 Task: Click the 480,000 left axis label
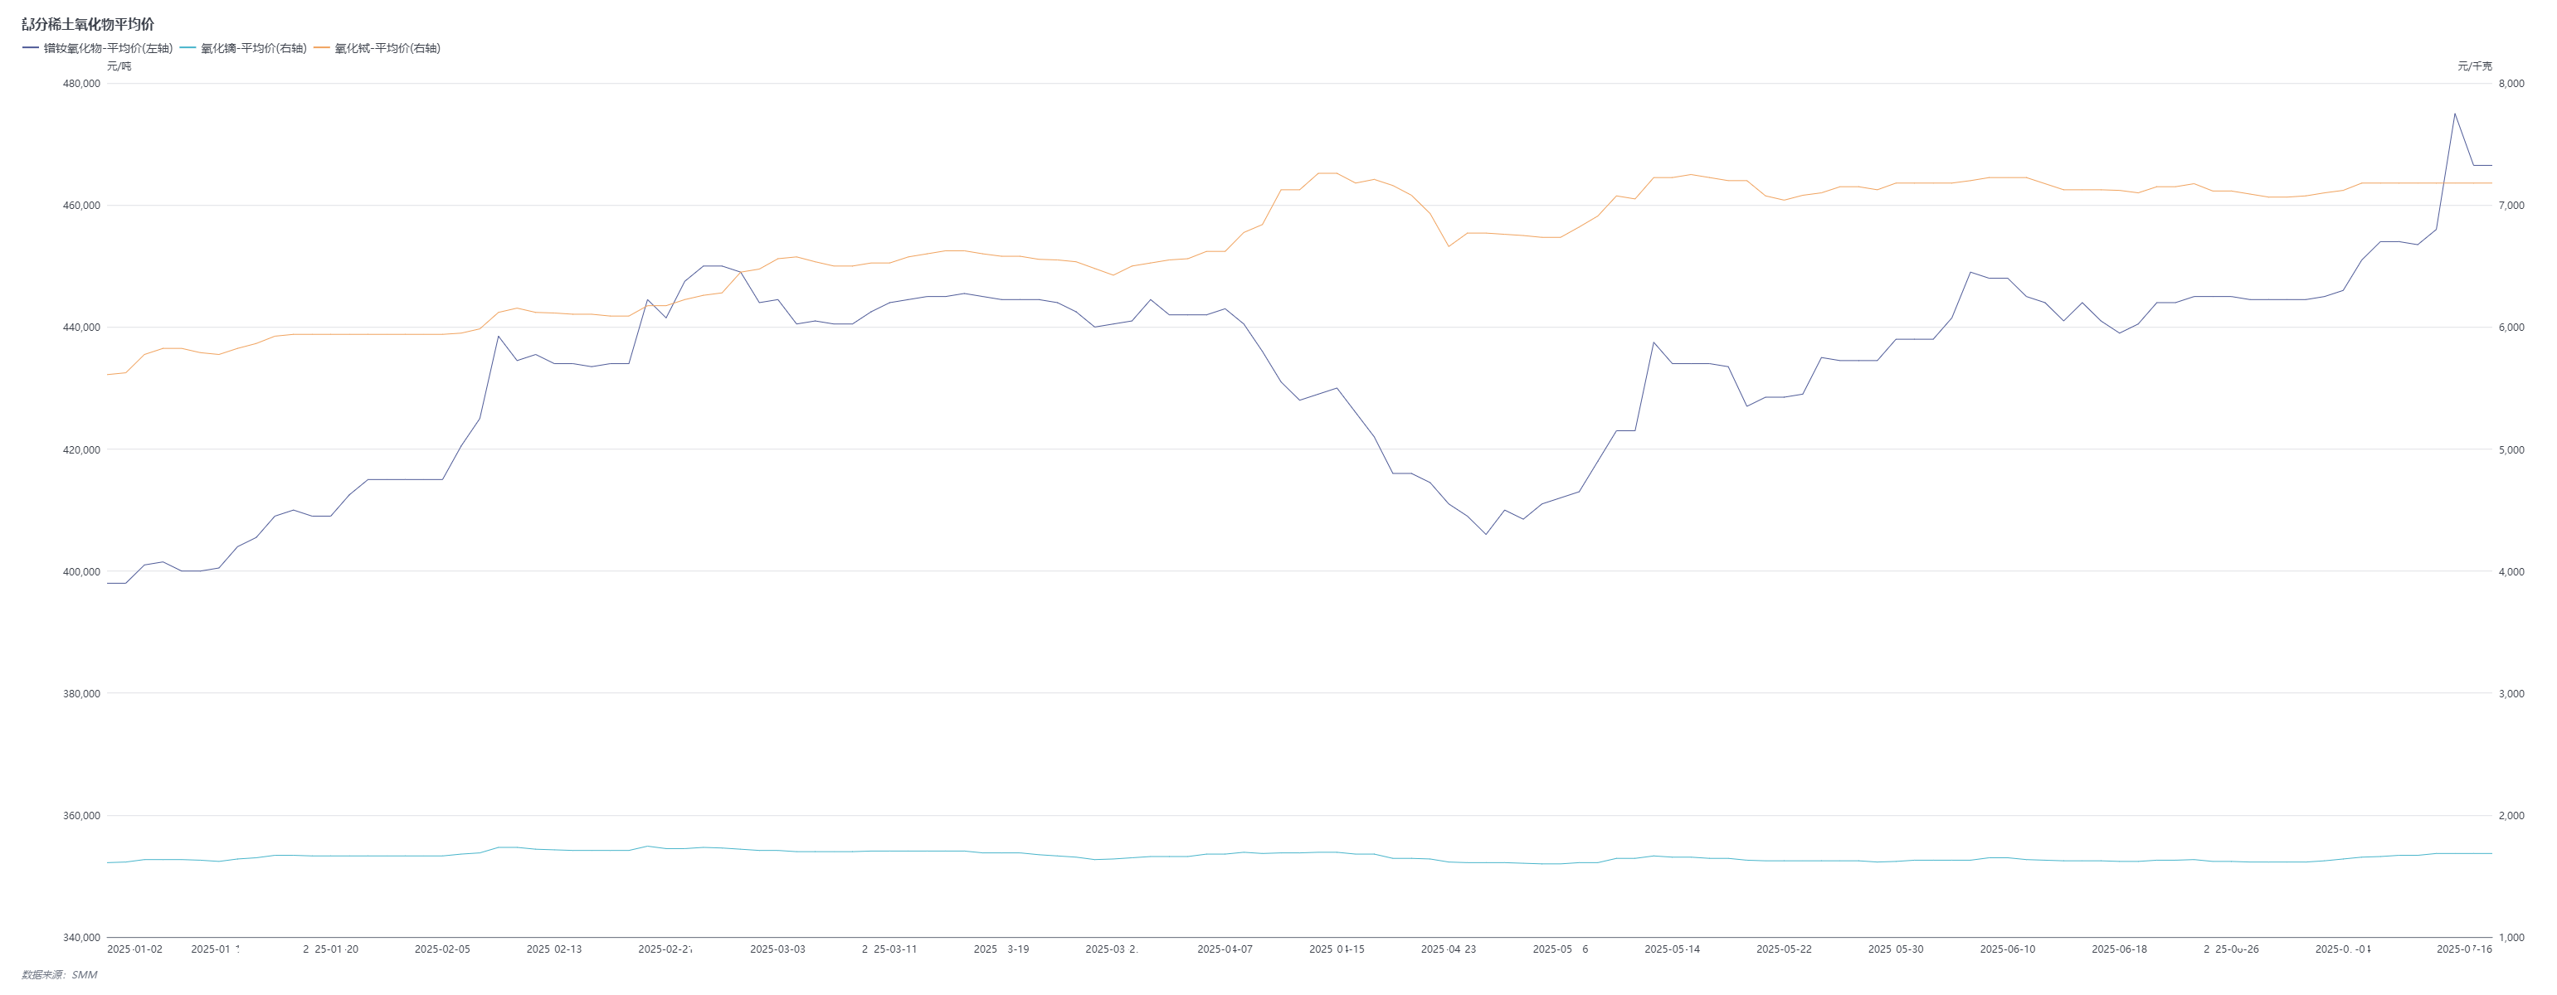tap(81, 83)
